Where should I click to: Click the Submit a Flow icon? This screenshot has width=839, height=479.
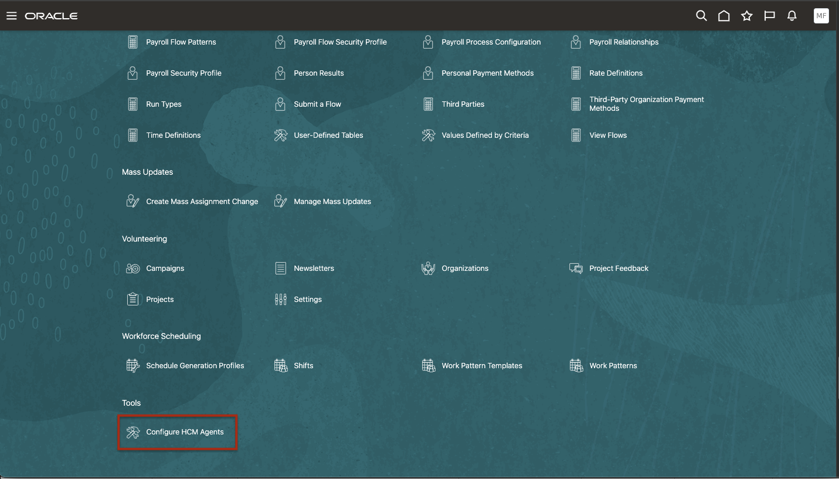280,104
